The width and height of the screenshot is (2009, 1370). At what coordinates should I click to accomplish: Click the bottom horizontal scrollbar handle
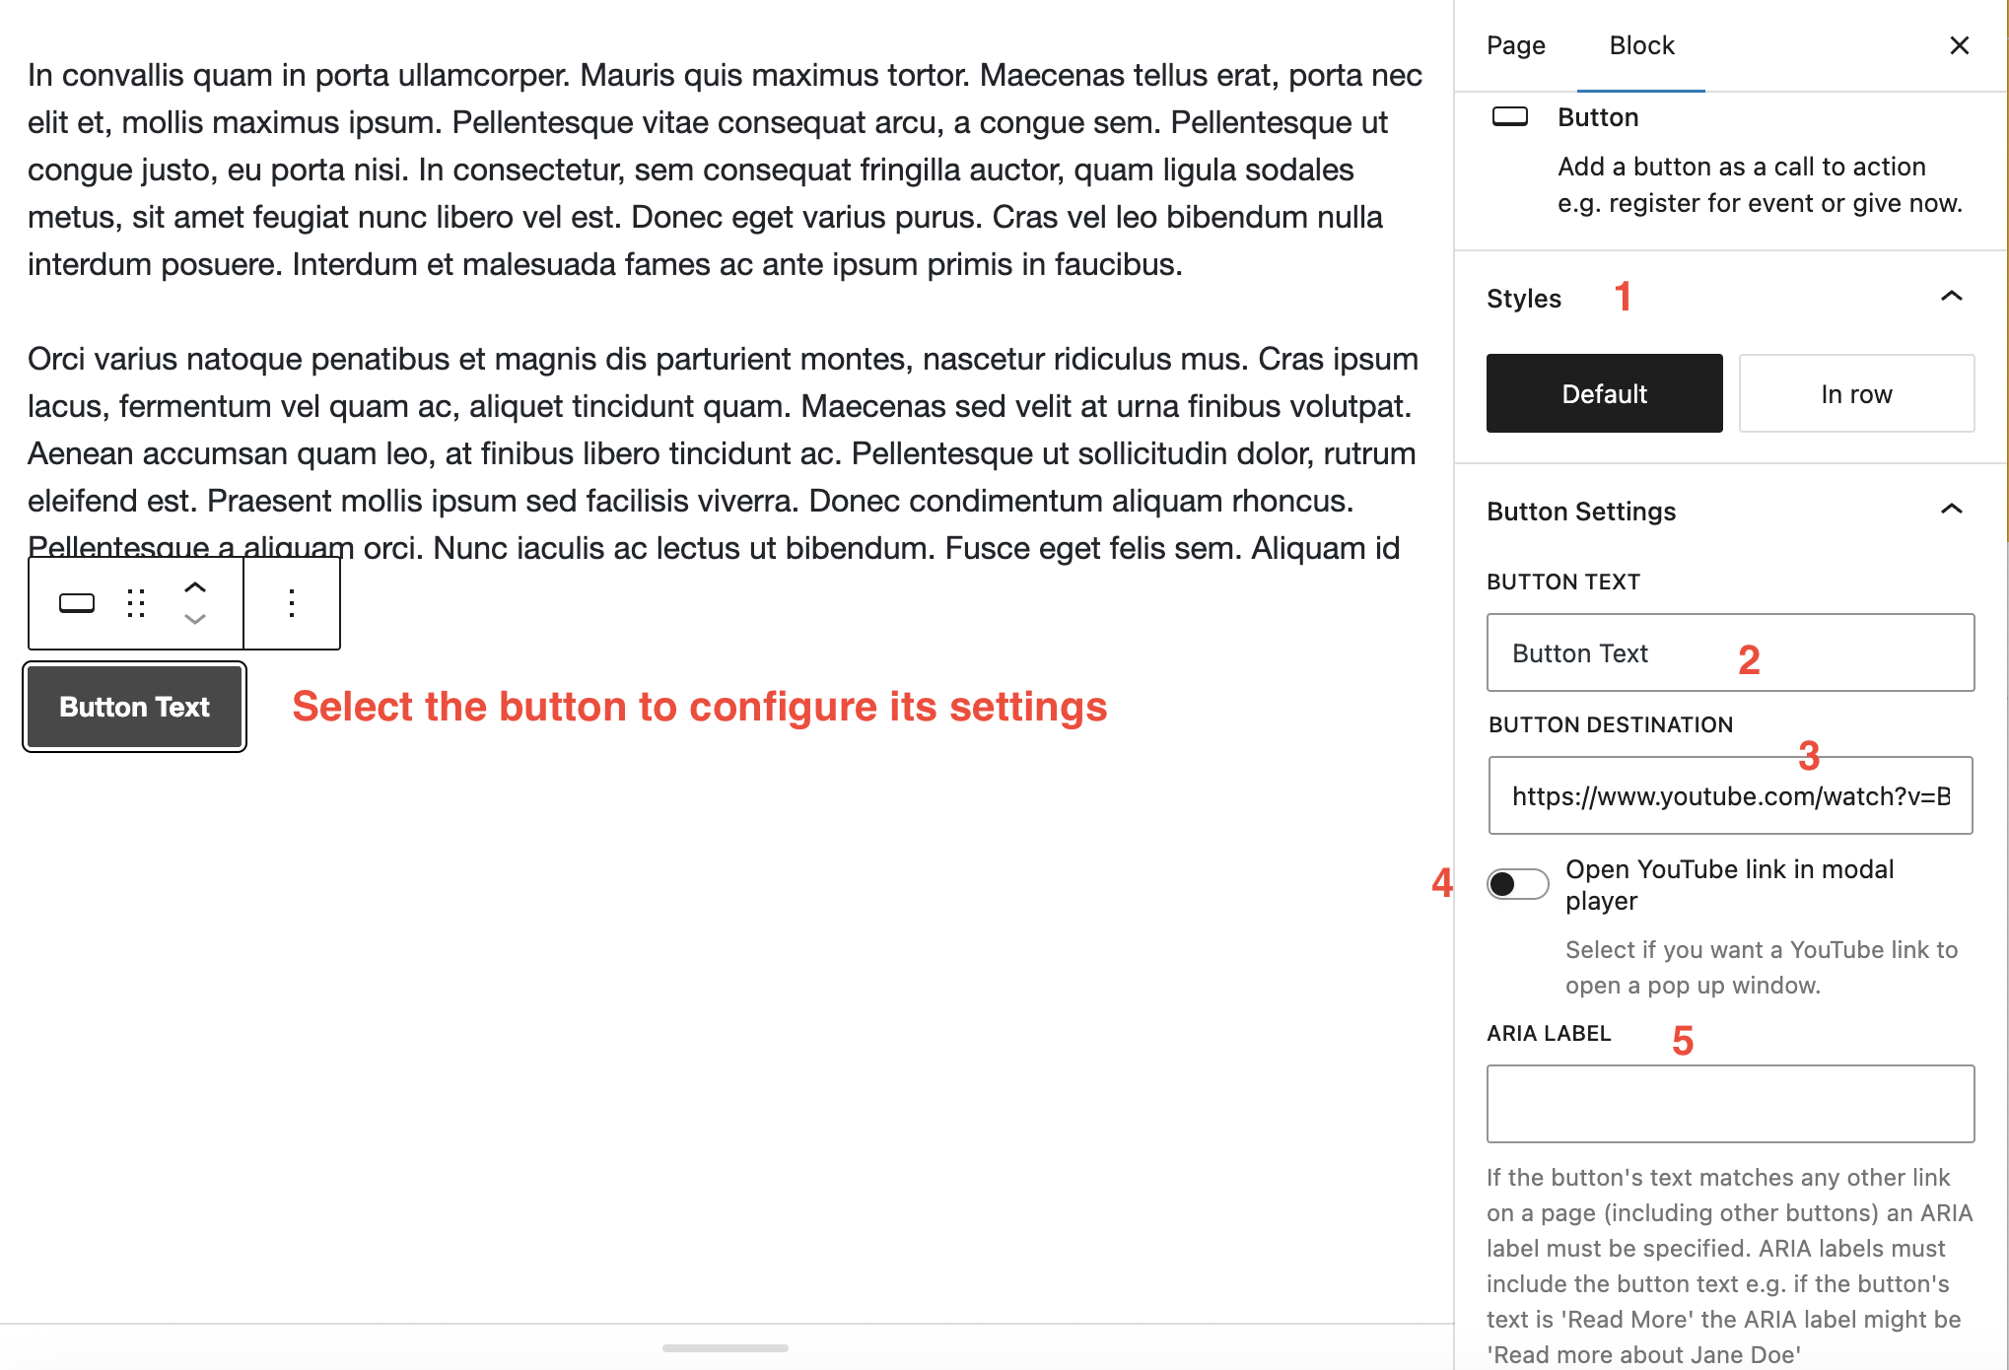coord(725,1347)
